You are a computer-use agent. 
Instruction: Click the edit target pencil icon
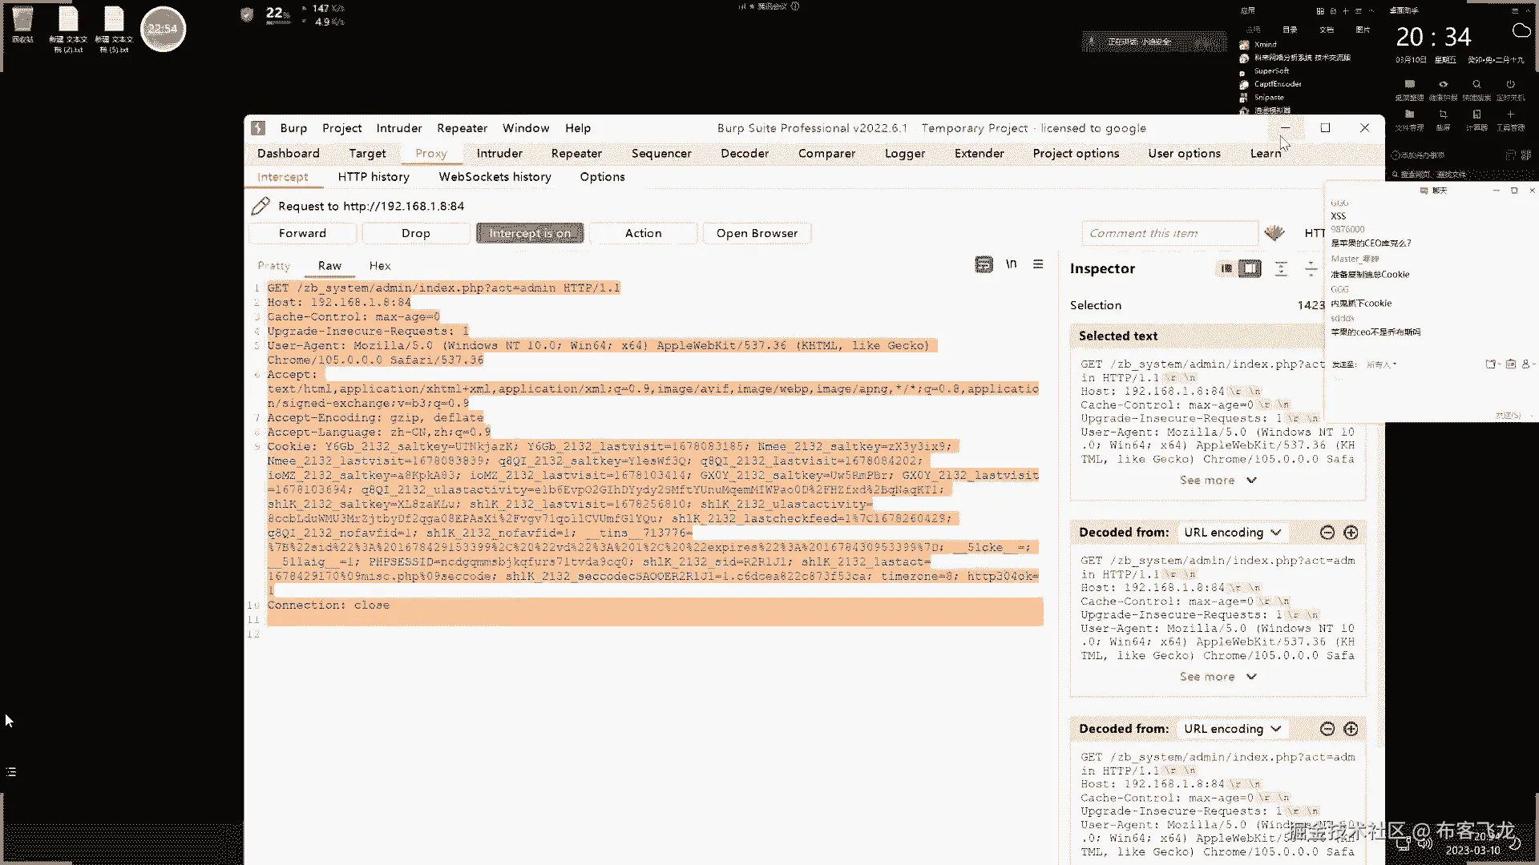pyautogui.click(x=261, y=206)
